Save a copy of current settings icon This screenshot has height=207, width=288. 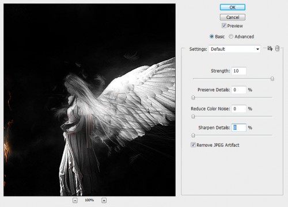pos(270,48)
